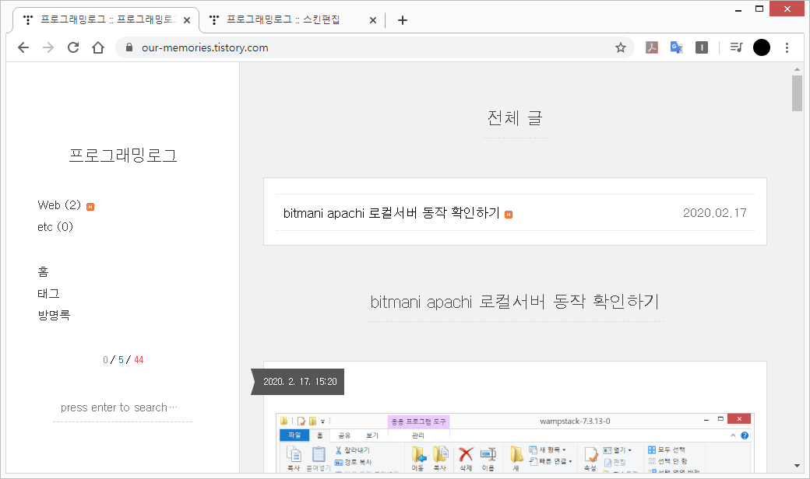Open a new browser tab

coord(403,20)
